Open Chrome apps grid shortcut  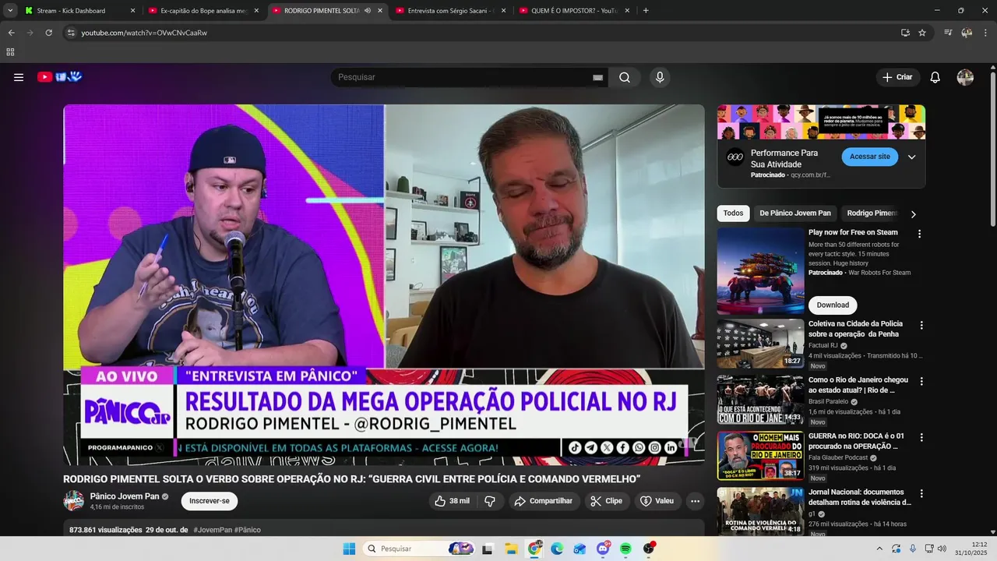(x=10, y=52)
